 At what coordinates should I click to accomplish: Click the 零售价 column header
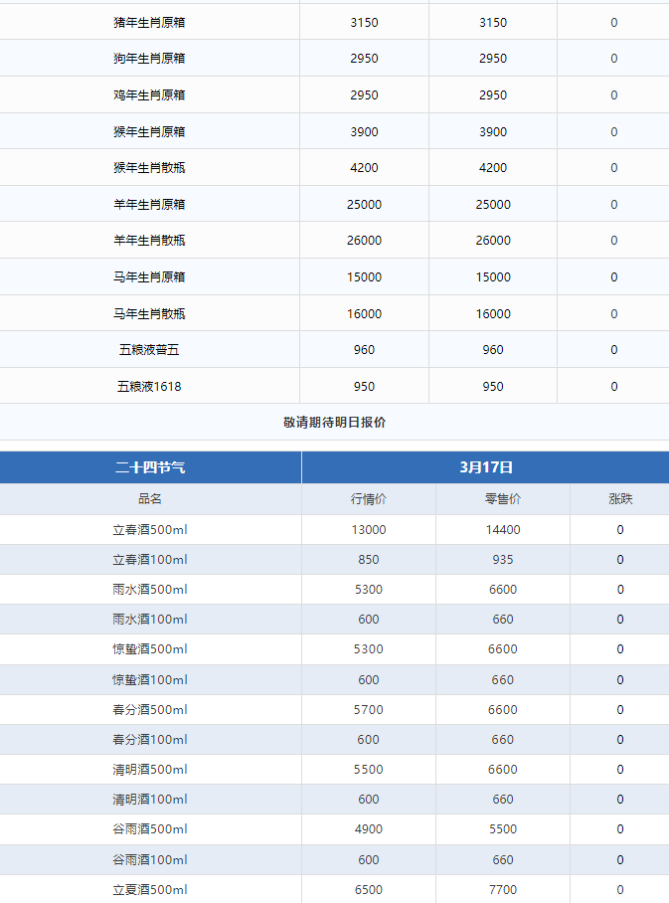[503, 498]
